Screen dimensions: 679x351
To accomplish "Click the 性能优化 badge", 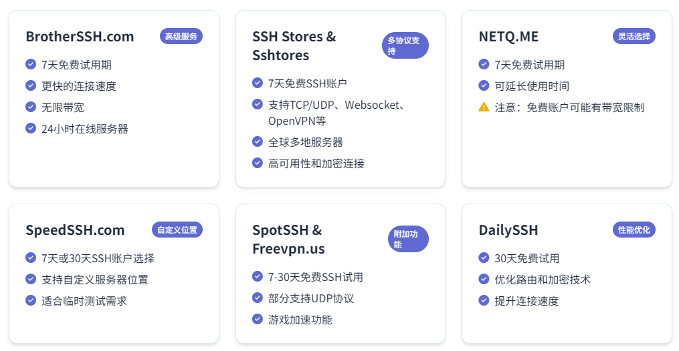I will (634, 230).
